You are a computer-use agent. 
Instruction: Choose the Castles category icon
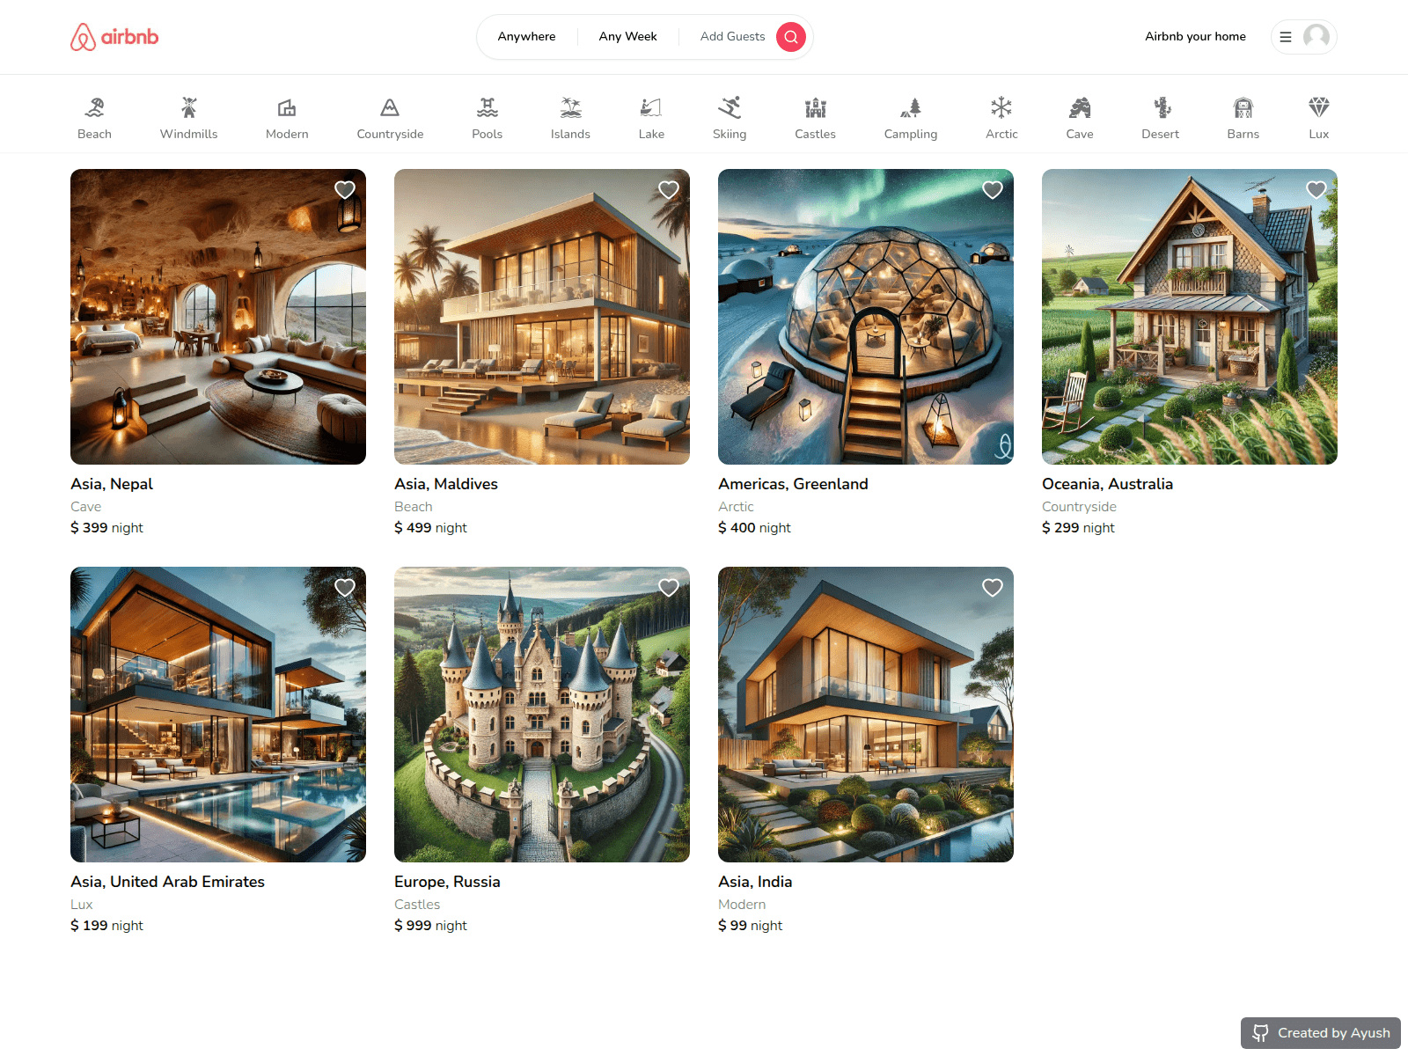point(815,107)
